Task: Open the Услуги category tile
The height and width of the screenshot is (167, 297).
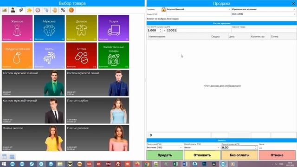Action: (x=114, y=28)
